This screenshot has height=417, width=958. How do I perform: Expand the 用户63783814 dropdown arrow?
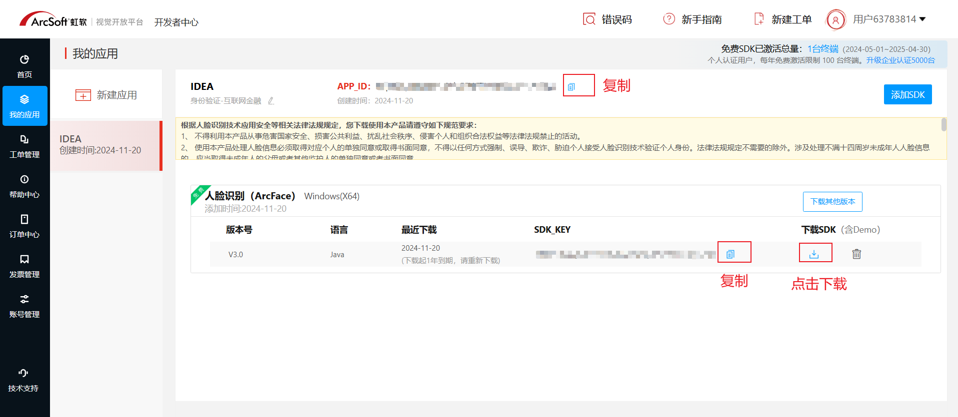(x=922, y=19)
